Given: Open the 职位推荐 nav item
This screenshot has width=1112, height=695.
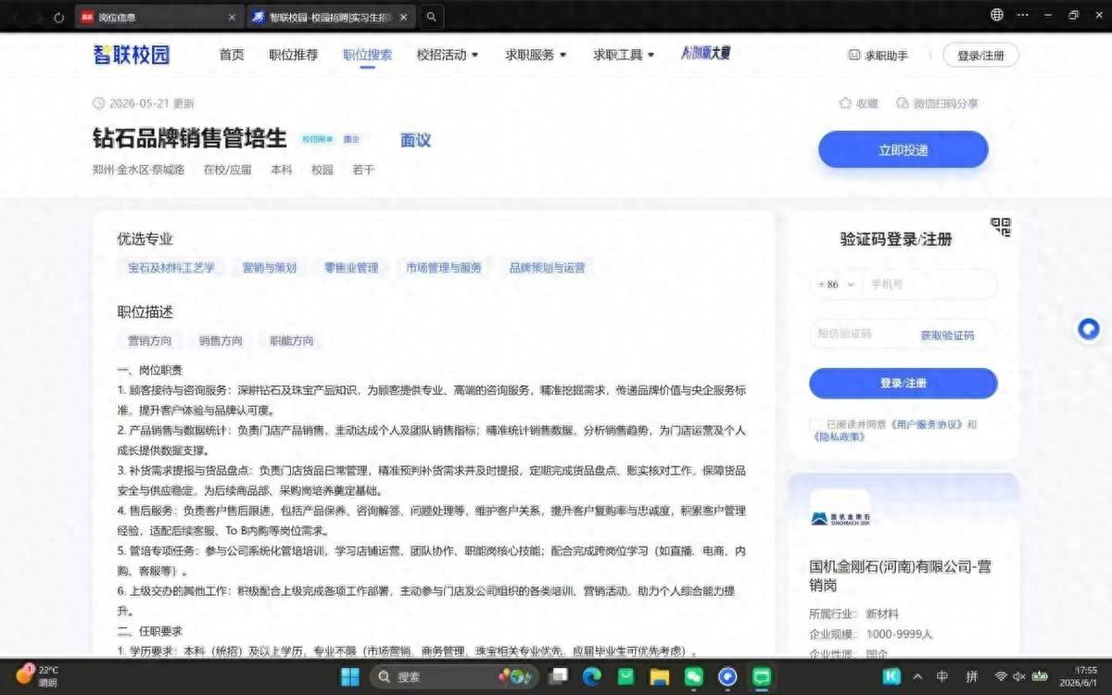Looking at the screenshot, I should (294, 55).
